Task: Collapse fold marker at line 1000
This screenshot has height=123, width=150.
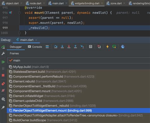Action: pyautogui.click(x=19, y=33)
